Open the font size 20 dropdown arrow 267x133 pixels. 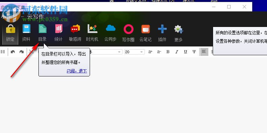(142, 52)
